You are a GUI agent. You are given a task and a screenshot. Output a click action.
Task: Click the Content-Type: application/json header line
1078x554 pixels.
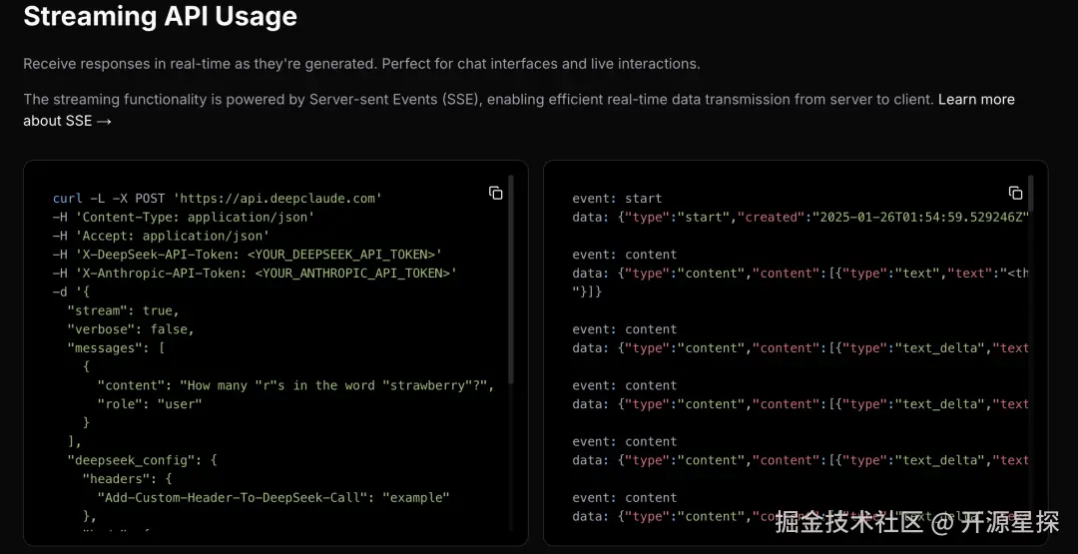pyautogui.click(x=184, y=218)
